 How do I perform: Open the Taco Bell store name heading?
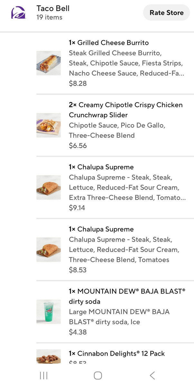[x=53, y=8]
